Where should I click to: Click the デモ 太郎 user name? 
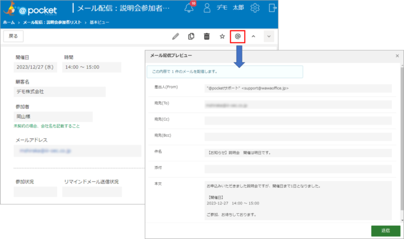pos(230,7)
